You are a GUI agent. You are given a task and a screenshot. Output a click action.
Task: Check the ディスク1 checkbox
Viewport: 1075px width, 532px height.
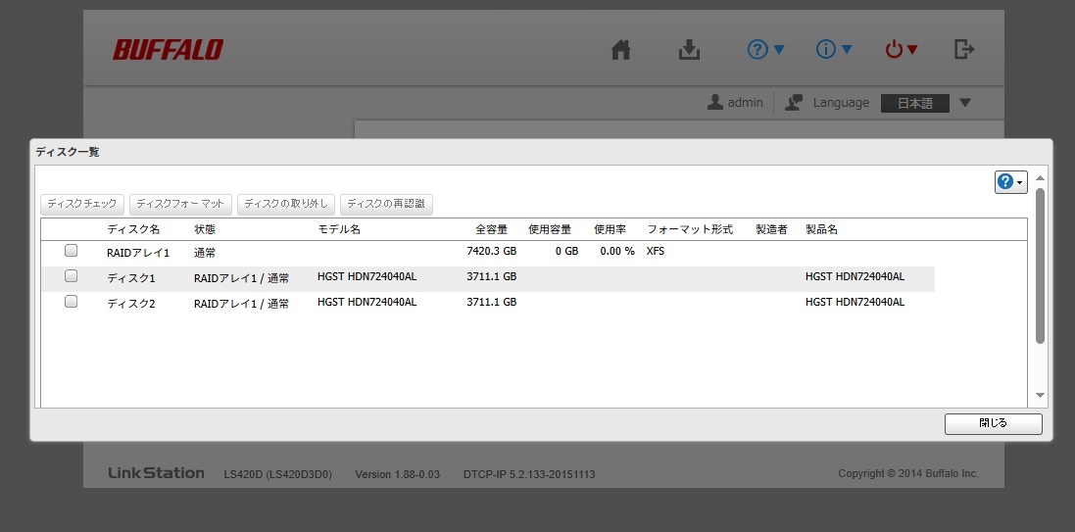tap(71, 276)
